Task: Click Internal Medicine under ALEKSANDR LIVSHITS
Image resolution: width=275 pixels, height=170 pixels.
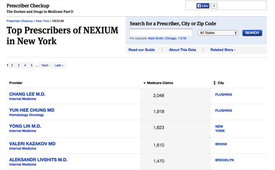Action: (23, 165)
